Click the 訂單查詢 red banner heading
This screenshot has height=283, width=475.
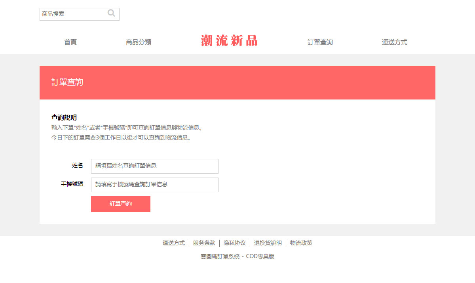pyautogui.click(x=67, y=82)
